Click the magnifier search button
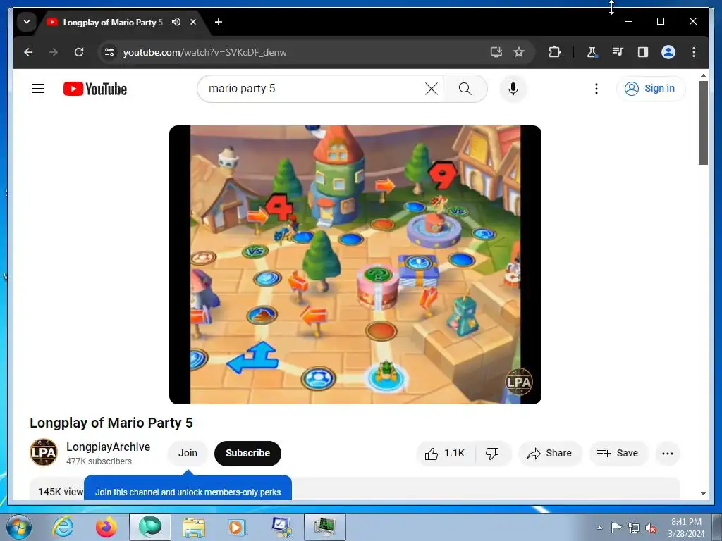Image resolution: width=722 pixels, height=541 pixels. [x=465, y=88]
